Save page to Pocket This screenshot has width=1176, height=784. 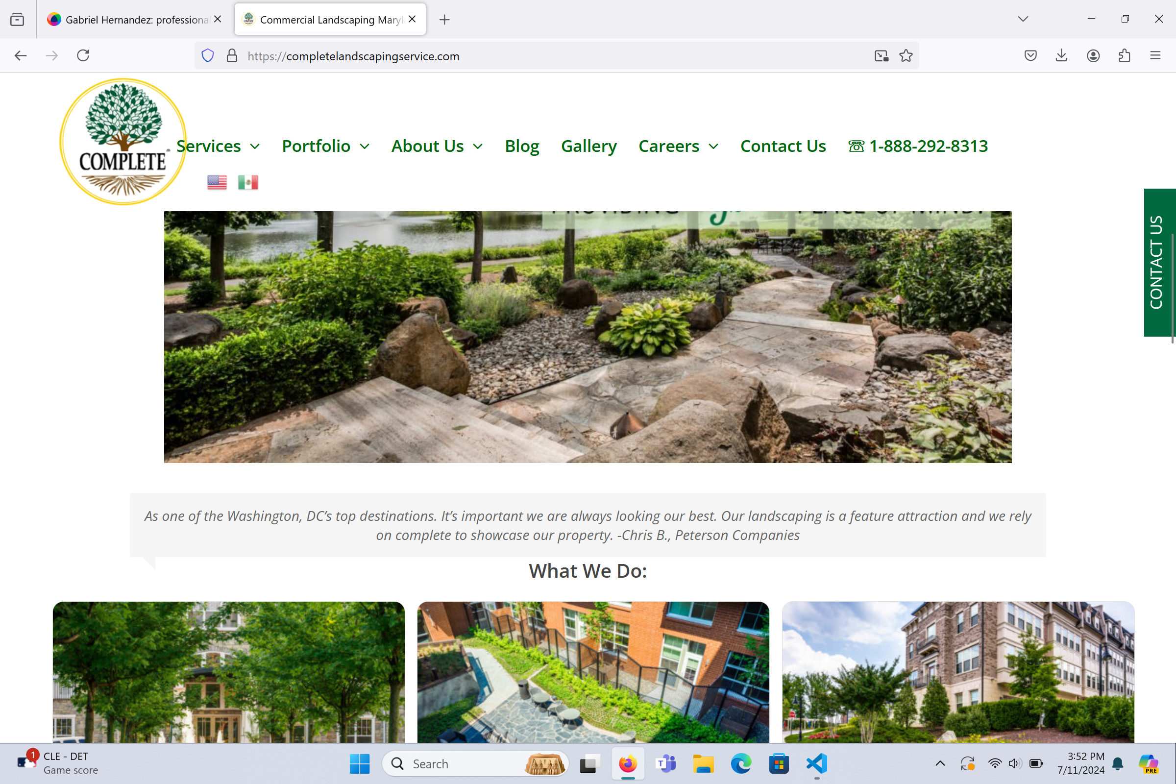click(x=1030, y=55)
